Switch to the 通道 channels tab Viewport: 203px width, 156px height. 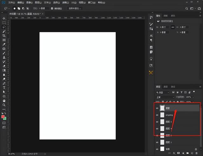(x=166, y=87)
